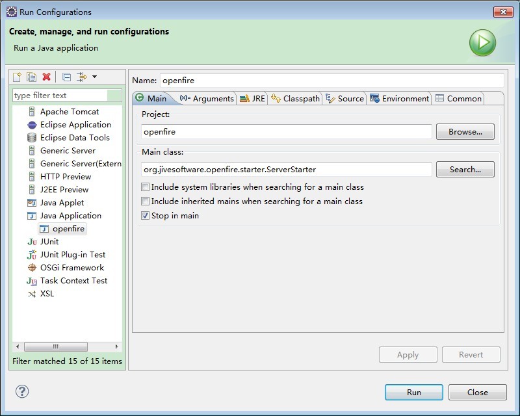Click the filter launch configurations icon
Image resolution: width=520 pixels, height=416 pixels.
click(x=81, y=77)
